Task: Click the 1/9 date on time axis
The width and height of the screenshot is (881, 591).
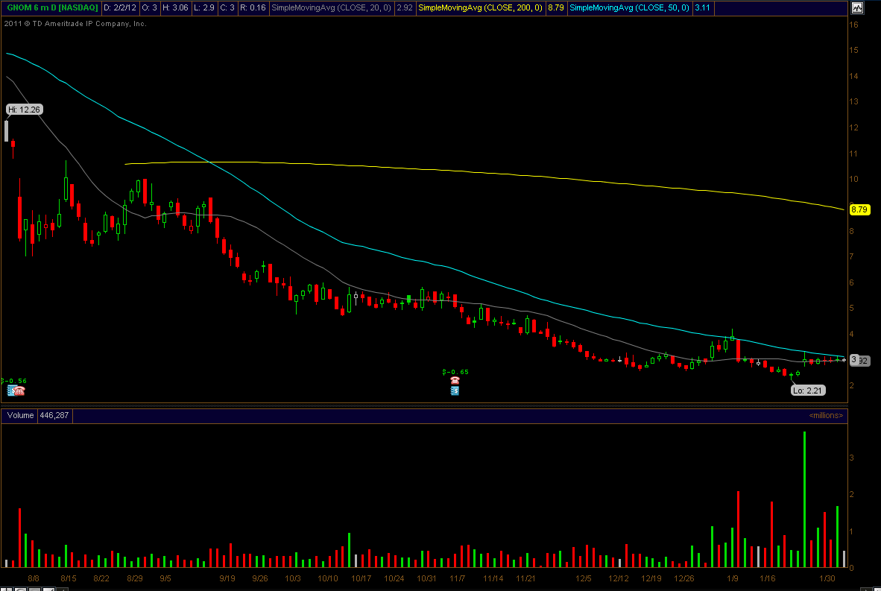Action: pyautogui.click(x=733, y=578)
